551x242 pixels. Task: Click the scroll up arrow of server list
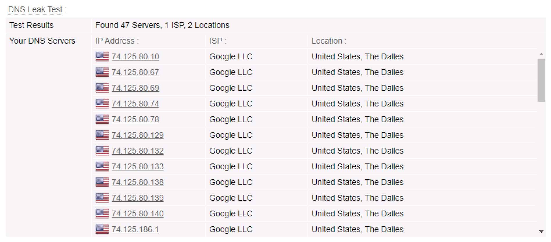tap(541, 54)
